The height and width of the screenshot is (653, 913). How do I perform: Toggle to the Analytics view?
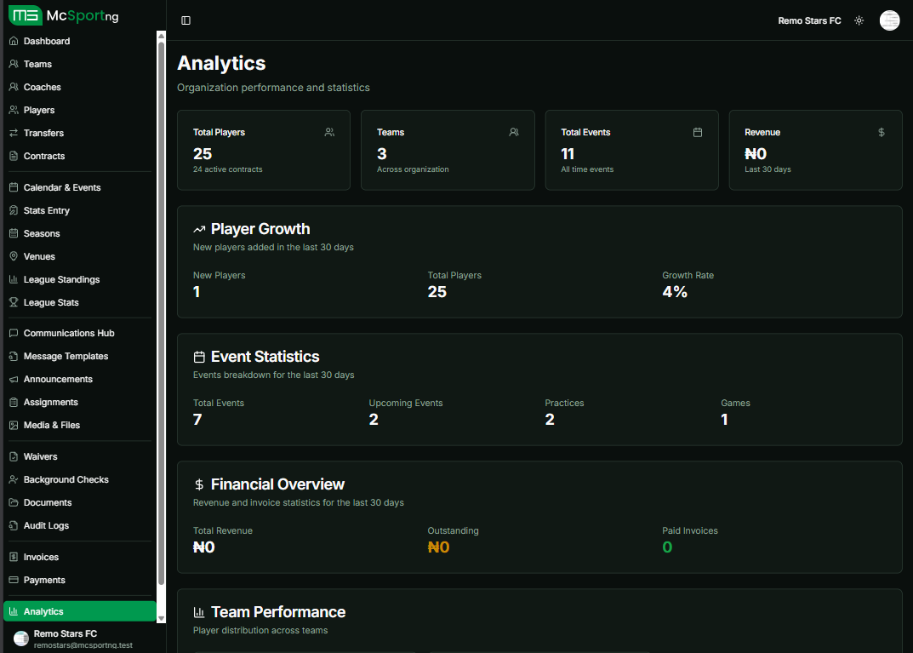[x=80, y=610]
